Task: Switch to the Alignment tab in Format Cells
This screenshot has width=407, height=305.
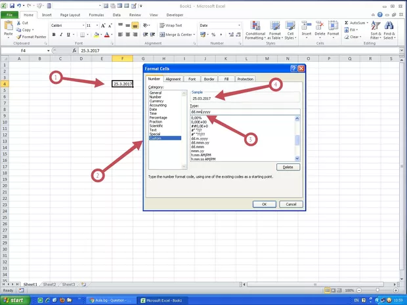Action: pos(173,79)
